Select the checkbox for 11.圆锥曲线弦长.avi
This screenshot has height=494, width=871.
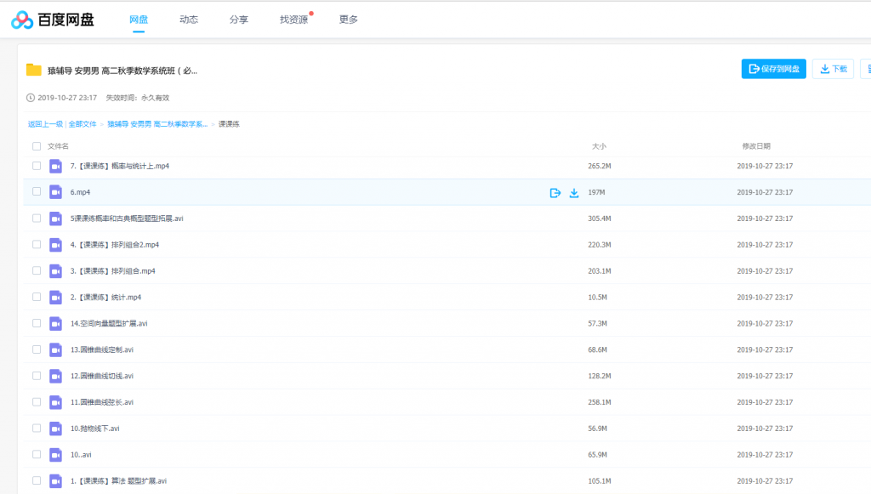click(x=37, y=402)
